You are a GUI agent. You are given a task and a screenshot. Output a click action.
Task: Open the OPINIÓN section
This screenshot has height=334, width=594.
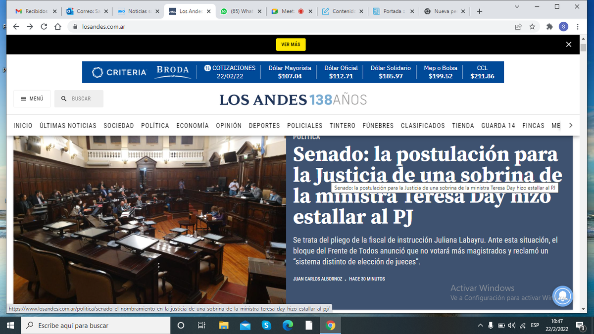pyautogui.click(x=229, y=126)
